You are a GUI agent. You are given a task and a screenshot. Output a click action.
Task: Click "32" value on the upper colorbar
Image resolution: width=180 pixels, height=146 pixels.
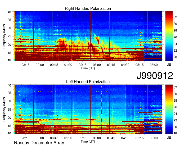175,17
